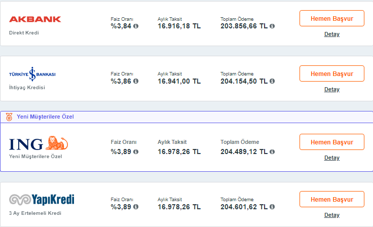The height and width of the screenshot is (227, 373).
Task: Click the Türkiye İş Bankası logo
Action: (x=32, y=74)
